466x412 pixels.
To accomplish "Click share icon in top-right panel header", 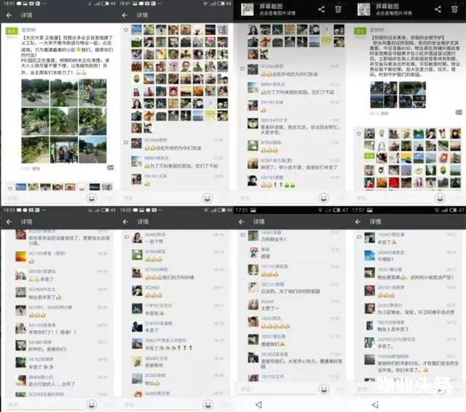I will pos(438,9).
